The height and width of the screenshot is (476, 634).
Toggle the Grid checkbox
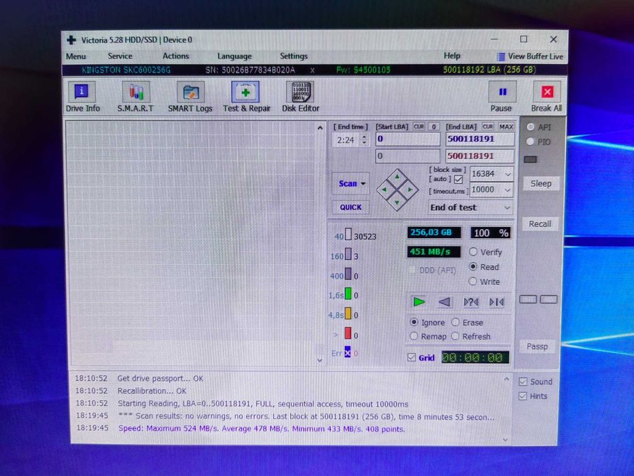coord(412,358)
